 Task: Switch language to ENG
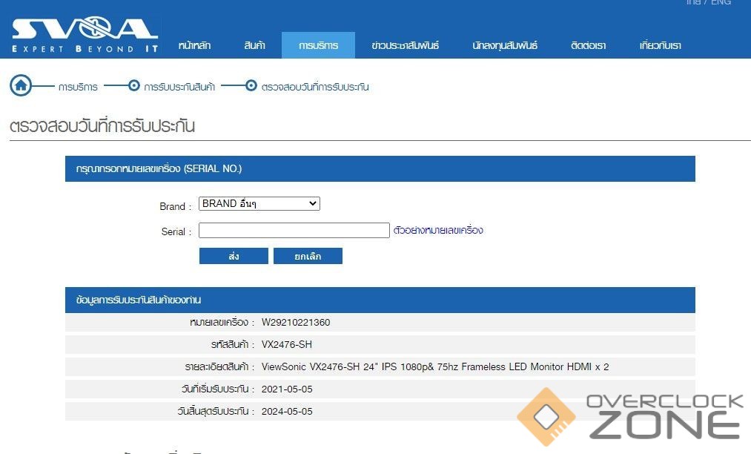click(721, 2)
